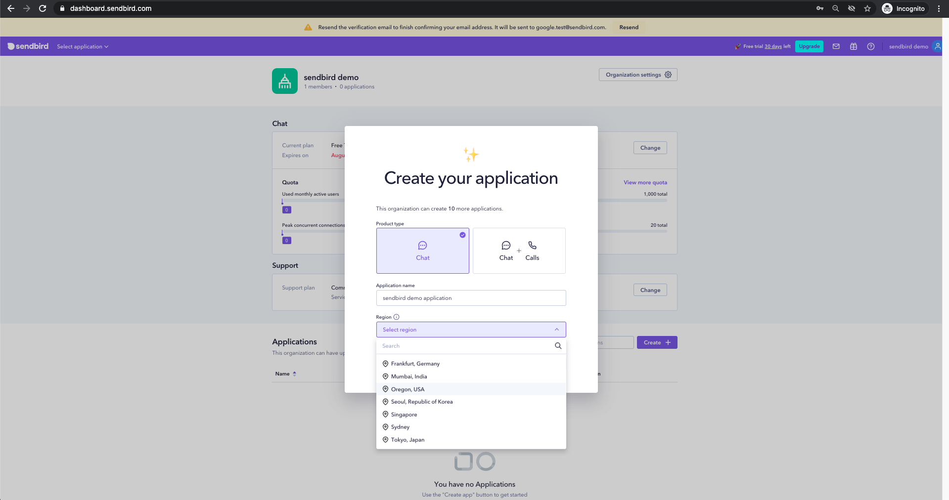
Task: Select the Chat only product type card
Action: [423, 250]
